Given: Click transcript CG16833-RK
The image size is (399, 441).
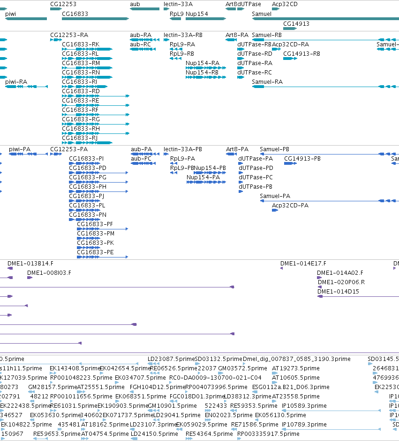Looking at the screenshot, I should 81,44.
